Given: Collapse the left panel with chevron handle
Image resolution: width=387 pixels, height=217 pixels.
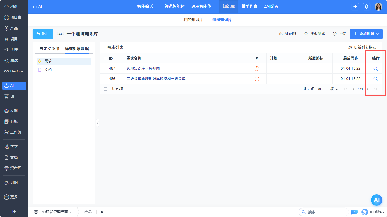Looking at the screenshot, I should tap(98, 123).
